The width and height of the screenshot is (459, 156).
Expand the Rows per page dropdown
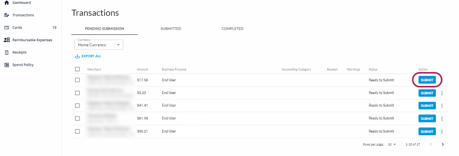click(x=392, y=144)
